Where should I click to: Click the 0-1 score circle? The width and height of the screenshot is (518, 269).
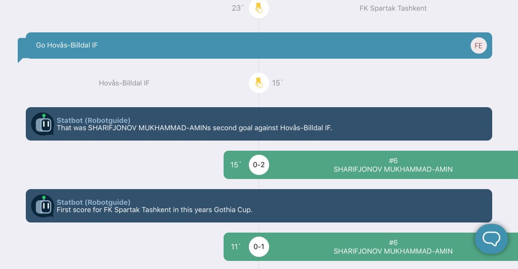pos(258,247)
